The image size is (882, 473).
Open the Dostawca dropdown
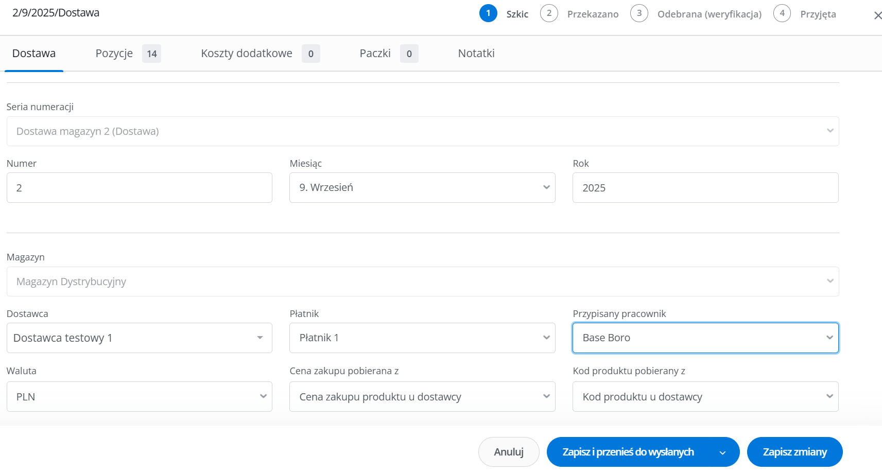click(139, 338)
